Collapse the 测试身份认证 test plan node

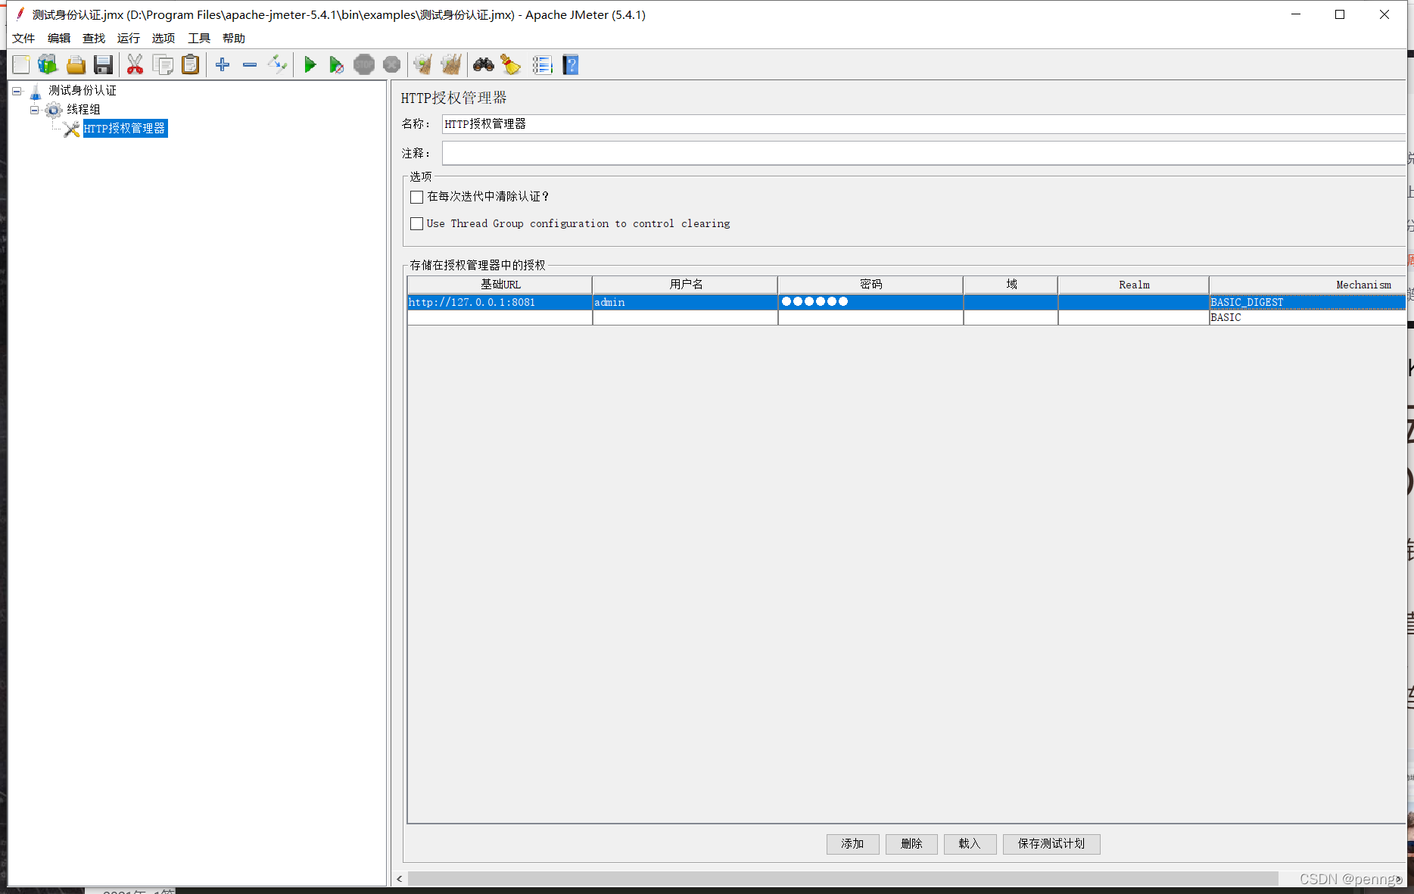click(17, 91)
